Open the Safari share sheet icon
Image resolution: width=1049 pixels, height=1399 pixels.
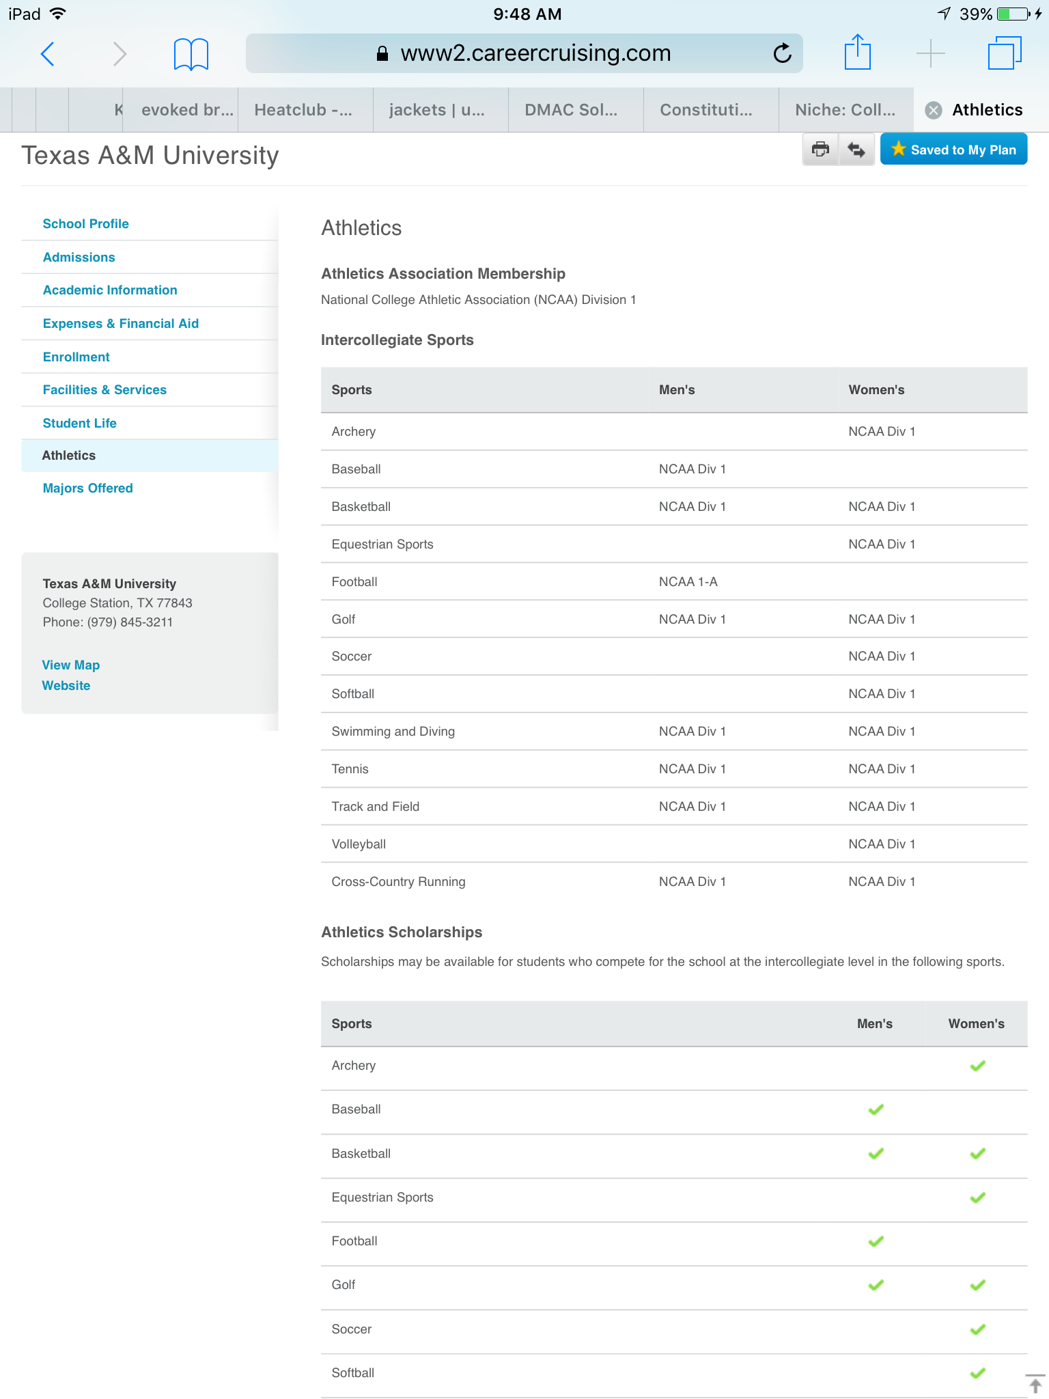click(x=857, y=53)
